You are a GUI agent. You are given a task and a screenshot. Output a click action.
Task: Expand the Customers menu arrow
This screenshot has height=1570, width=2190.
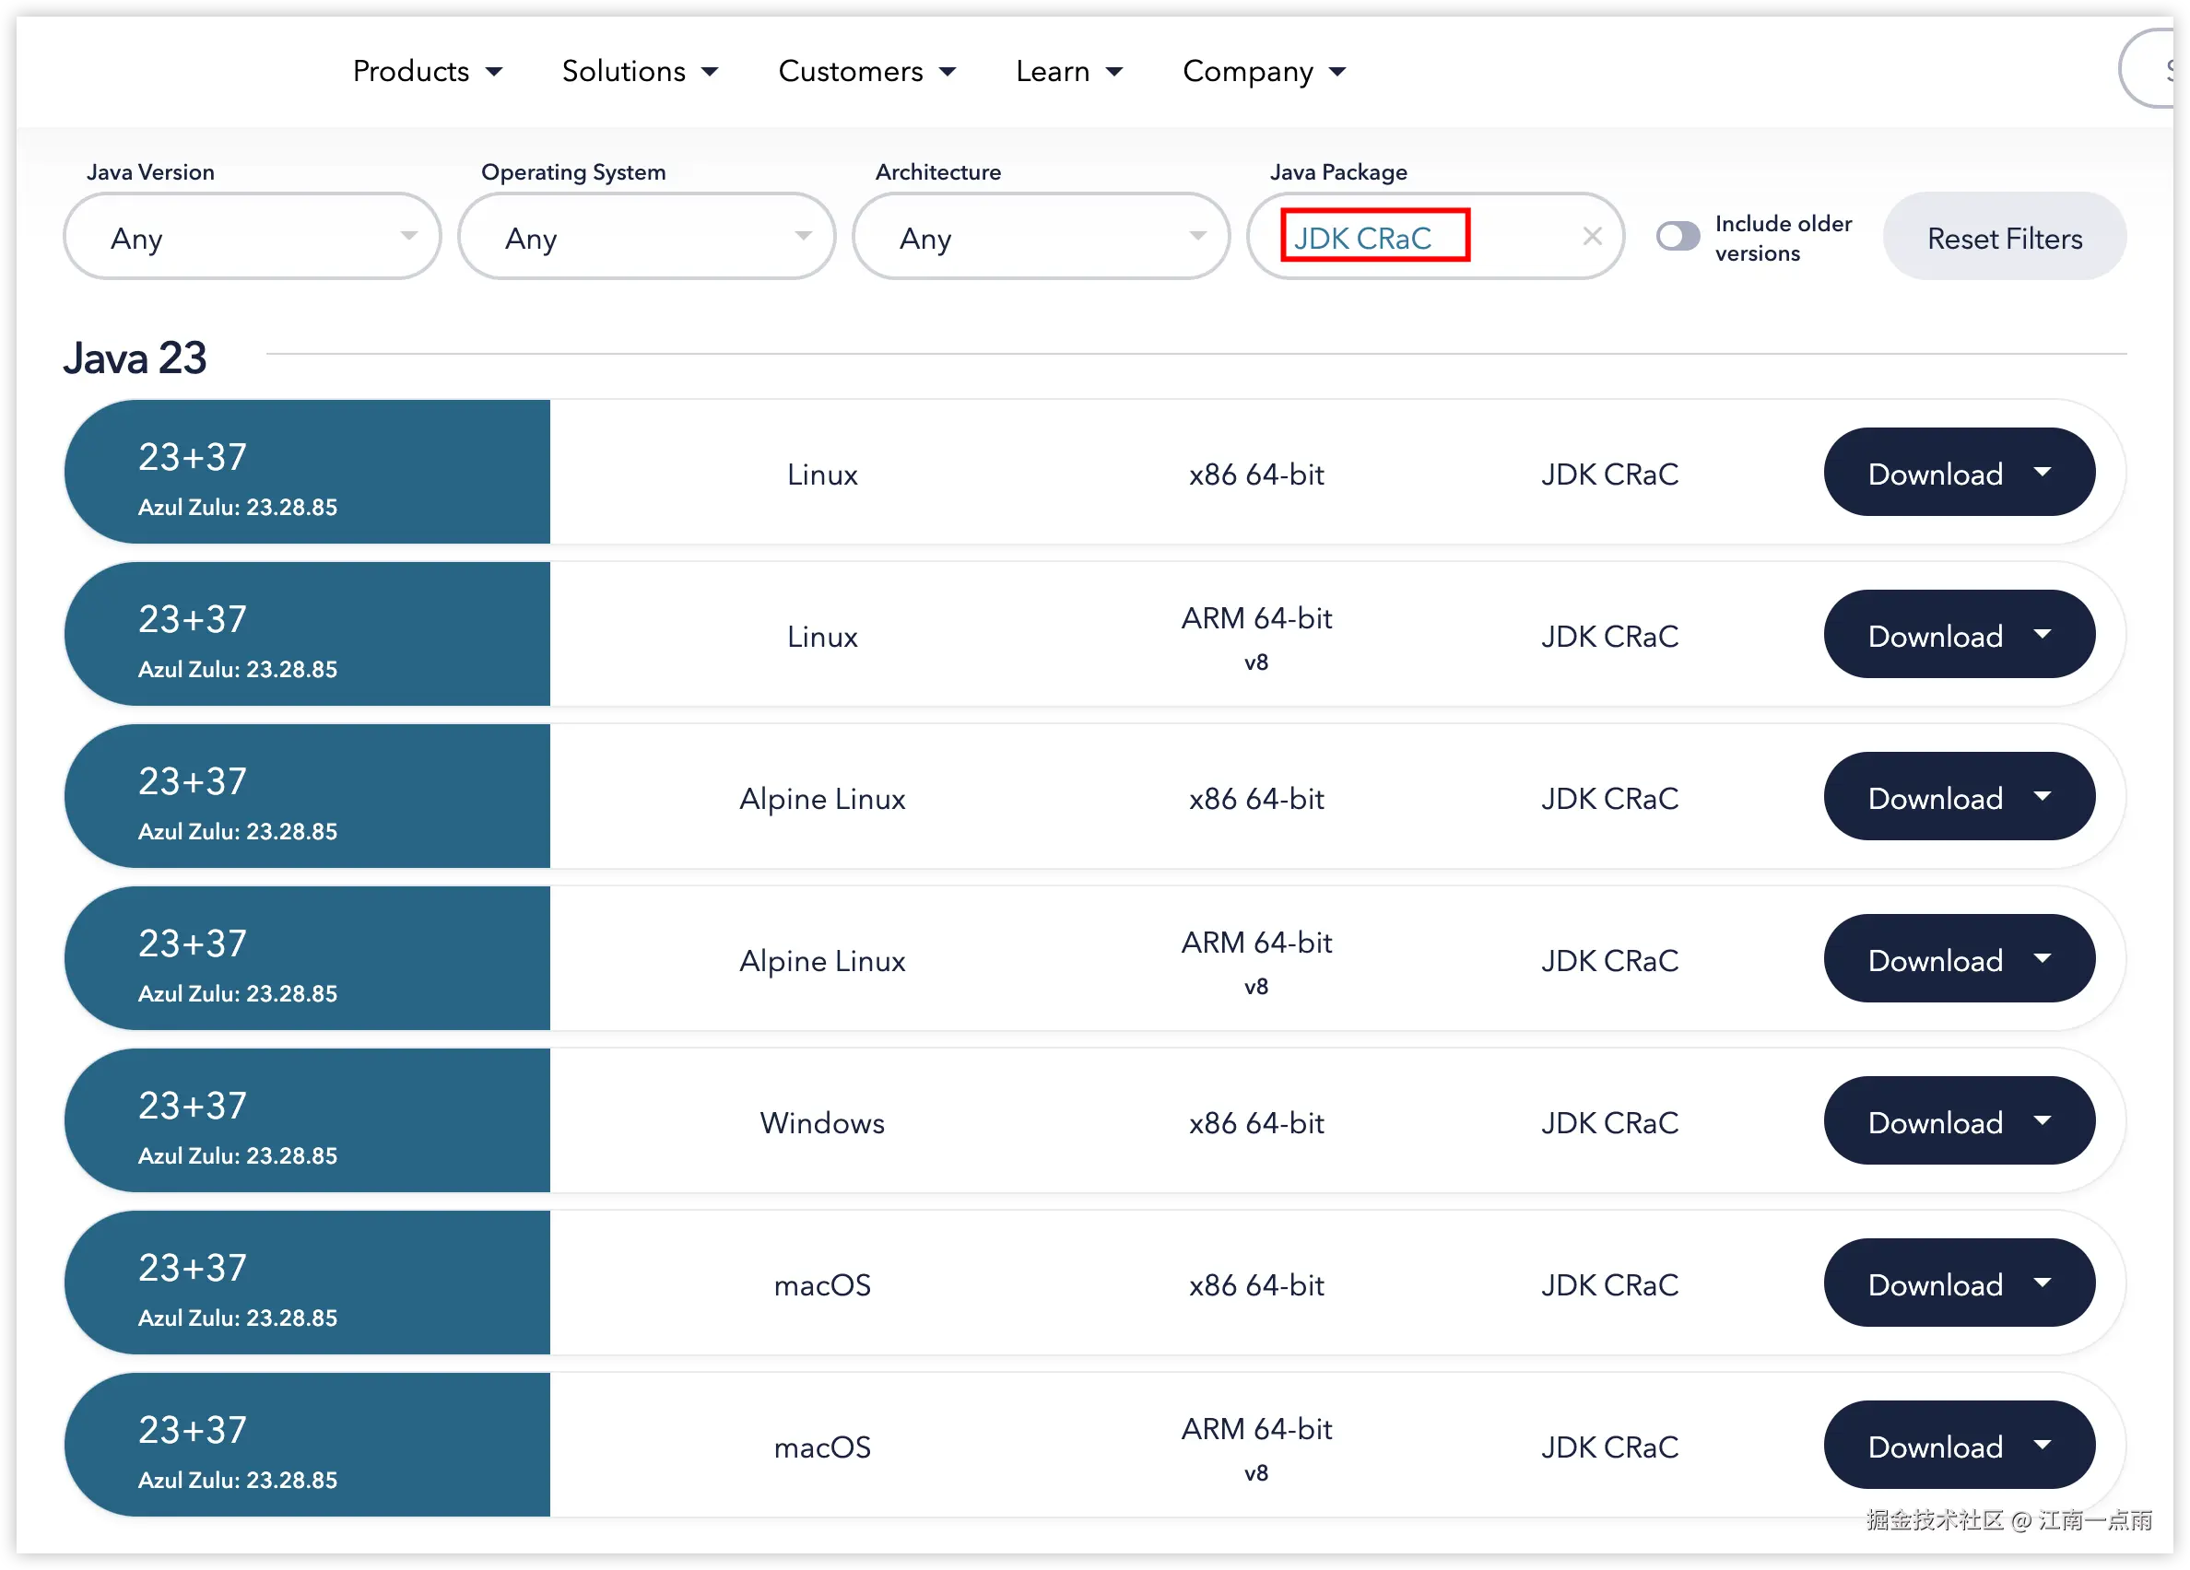pyautogui.click(x=948, y=73)
